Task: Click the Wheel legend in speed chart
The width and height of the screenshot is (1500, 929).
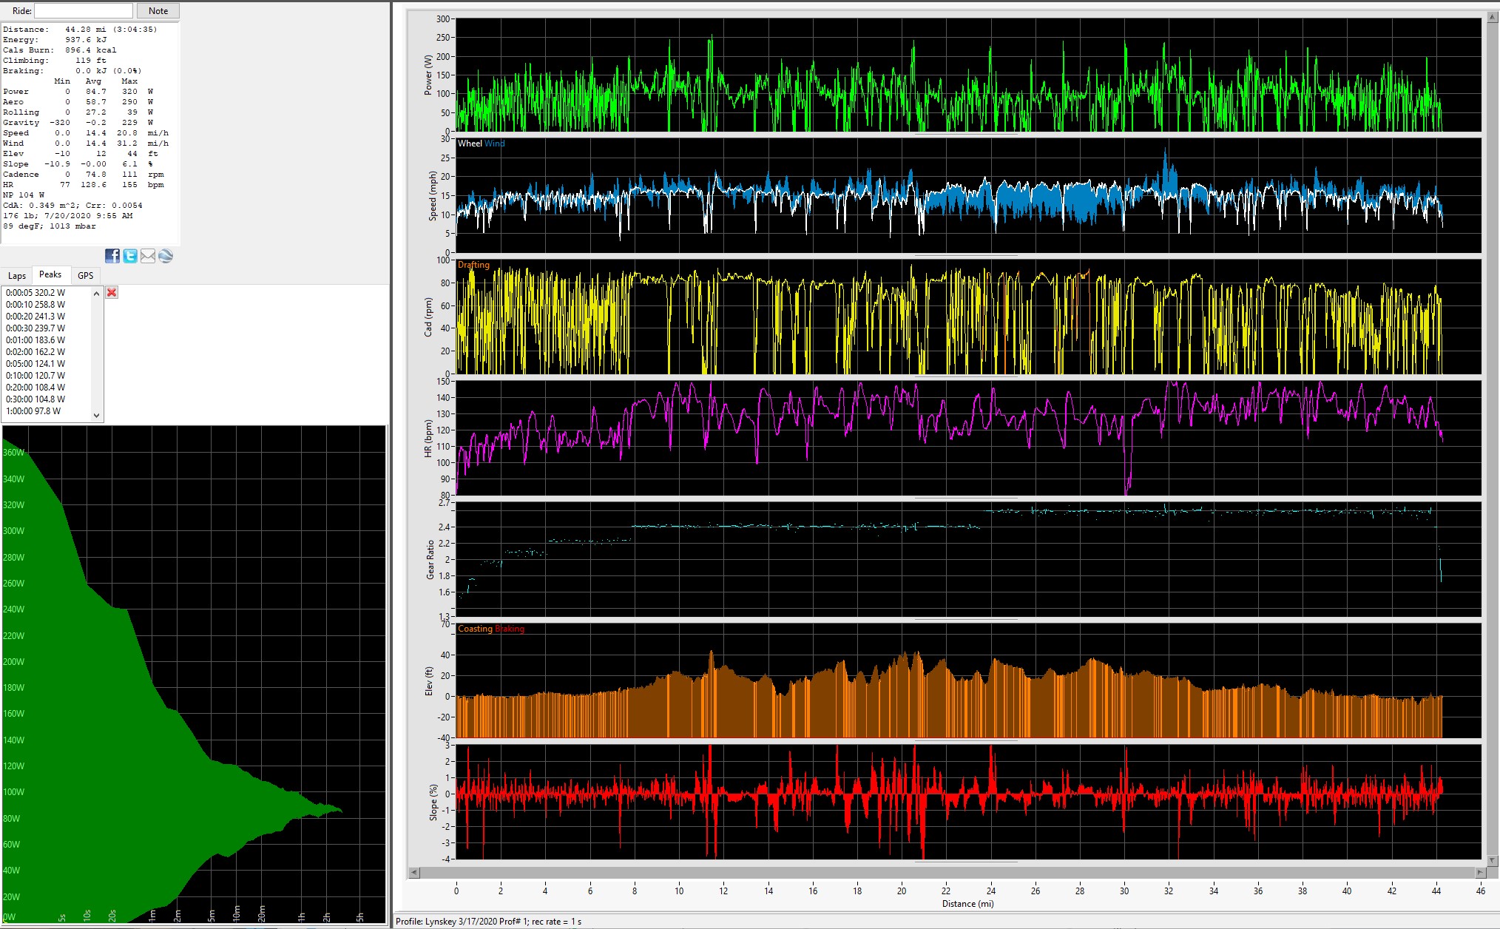Action: (x=470, y=143)
